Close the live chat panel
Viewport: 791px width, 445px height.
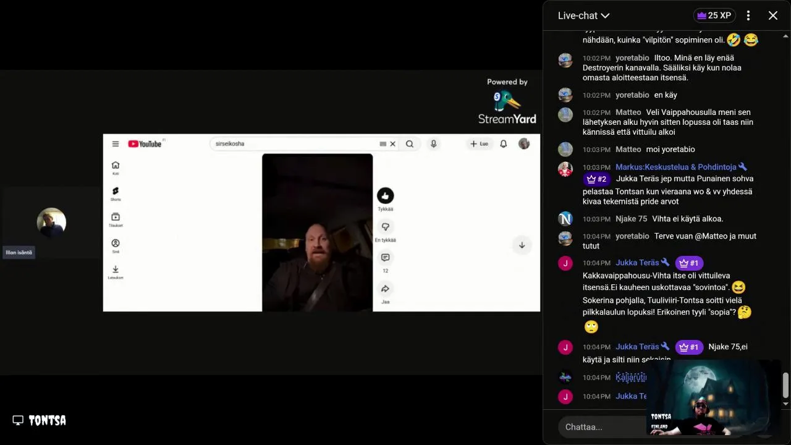[773, 15]
